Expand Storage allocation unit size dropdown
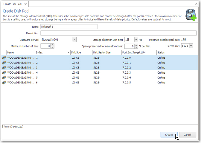 pos(136,39)
